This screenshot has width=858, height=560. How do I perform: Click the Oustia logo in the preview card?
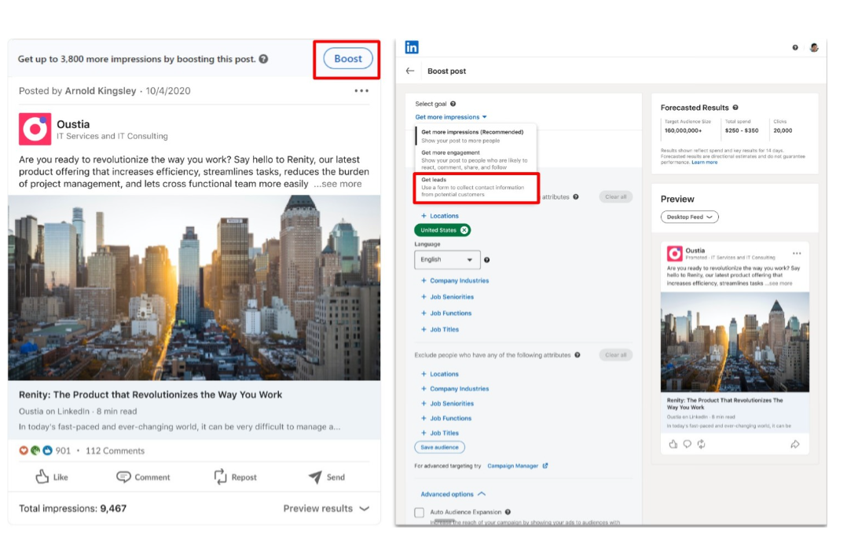click(674, 254)
